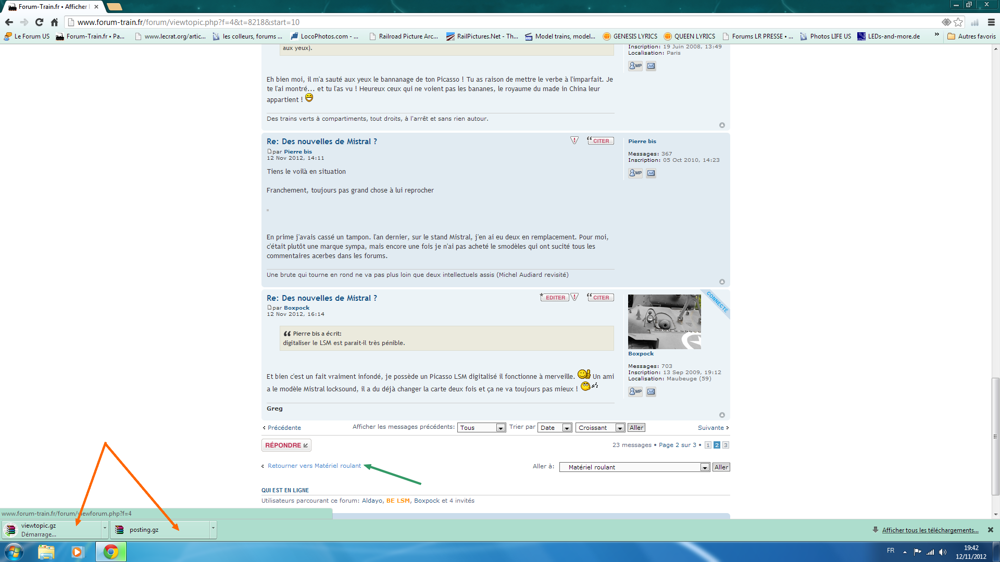This screenshot has height=562, width=1000.
Task: Open the viewtopic.gz download item
Action: pos(52,530)
